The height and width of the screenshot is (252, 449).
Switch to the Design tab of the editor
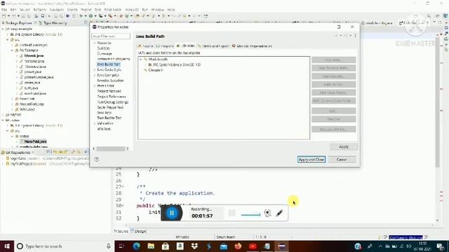click(x=139, y=231)
